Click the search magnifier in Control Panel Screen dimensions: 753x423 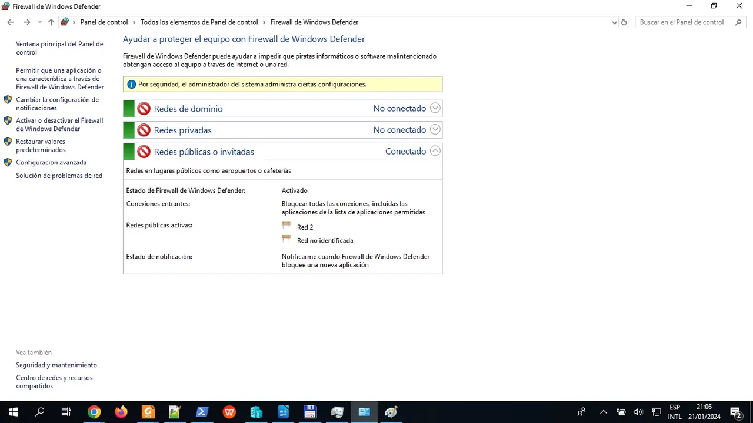tap(739, 22)
